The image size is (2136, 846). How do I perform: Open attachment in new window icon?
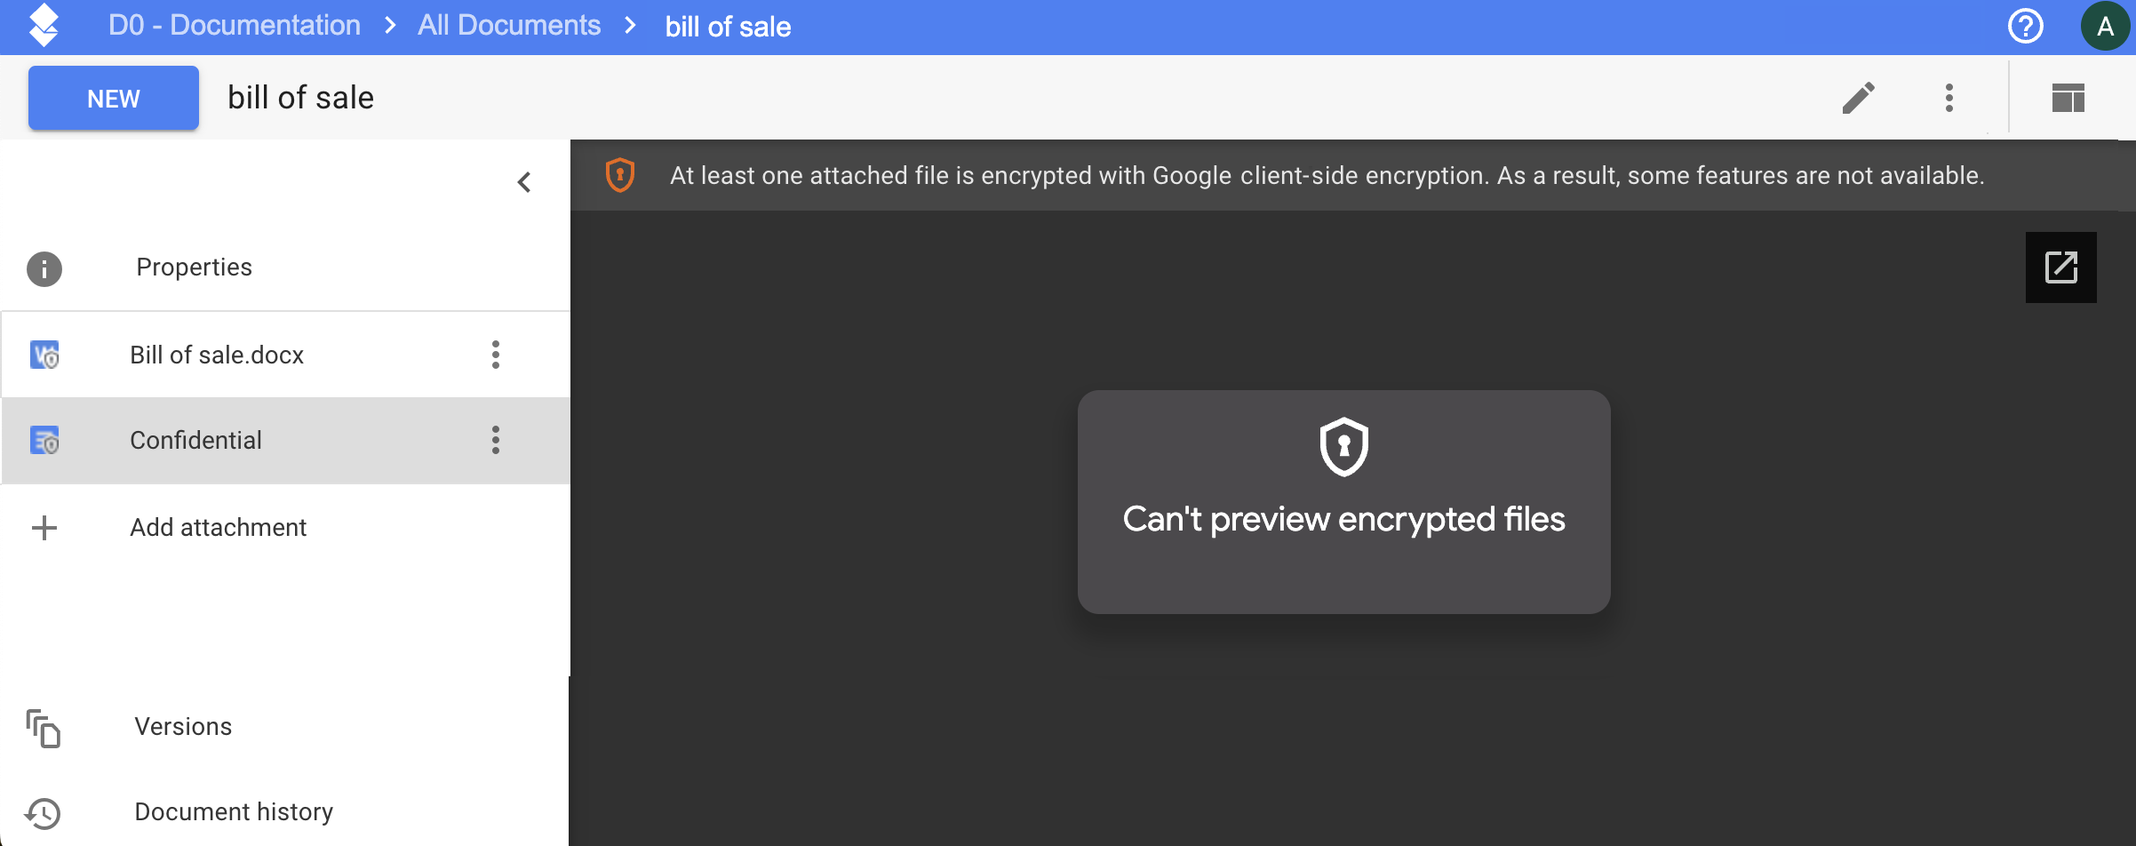click(x=2060, y=267)
